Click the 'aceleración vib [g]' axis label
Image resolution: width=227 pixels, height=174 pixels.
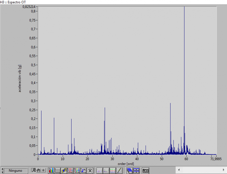[x=20, y=79]
